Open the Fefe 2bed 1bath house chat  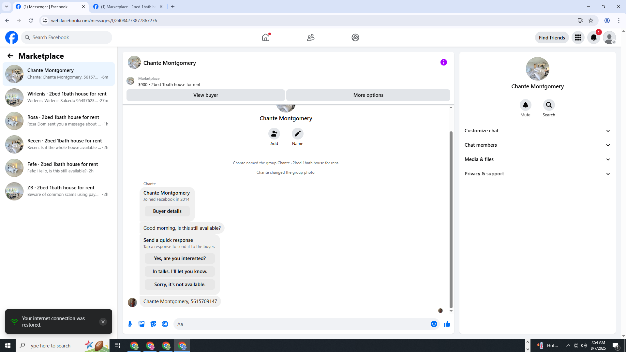pyautogui.click(x=59, y=168)
